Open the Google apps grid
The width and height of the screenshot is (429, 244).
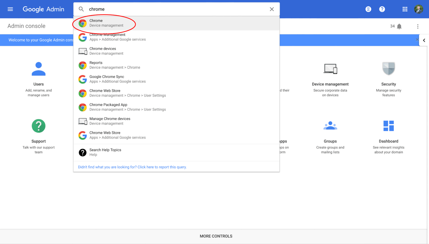pyautogui.click(x=405, y=9)
